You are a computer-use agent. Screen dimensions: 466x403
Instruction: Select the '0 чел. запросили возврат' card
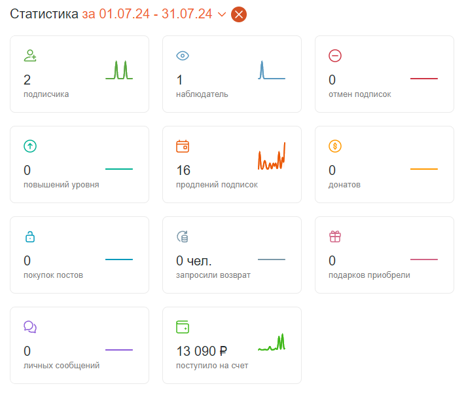click(x=232, y=255)
